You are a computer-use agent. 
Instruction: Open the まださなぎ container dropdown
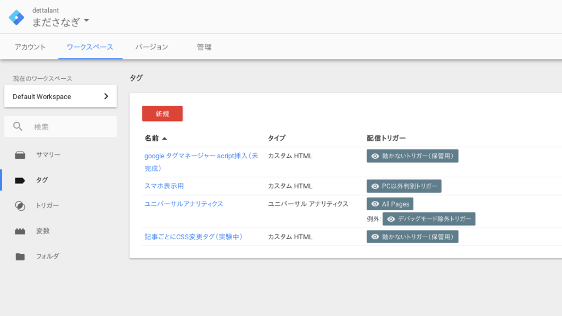click(x=87, y=21)
